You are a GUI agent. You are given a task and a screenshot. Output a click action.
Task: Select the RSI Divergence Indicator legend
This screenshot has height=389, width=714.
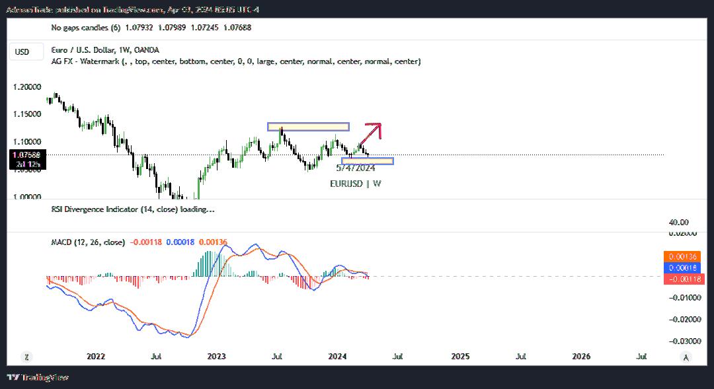coord(132,209)
